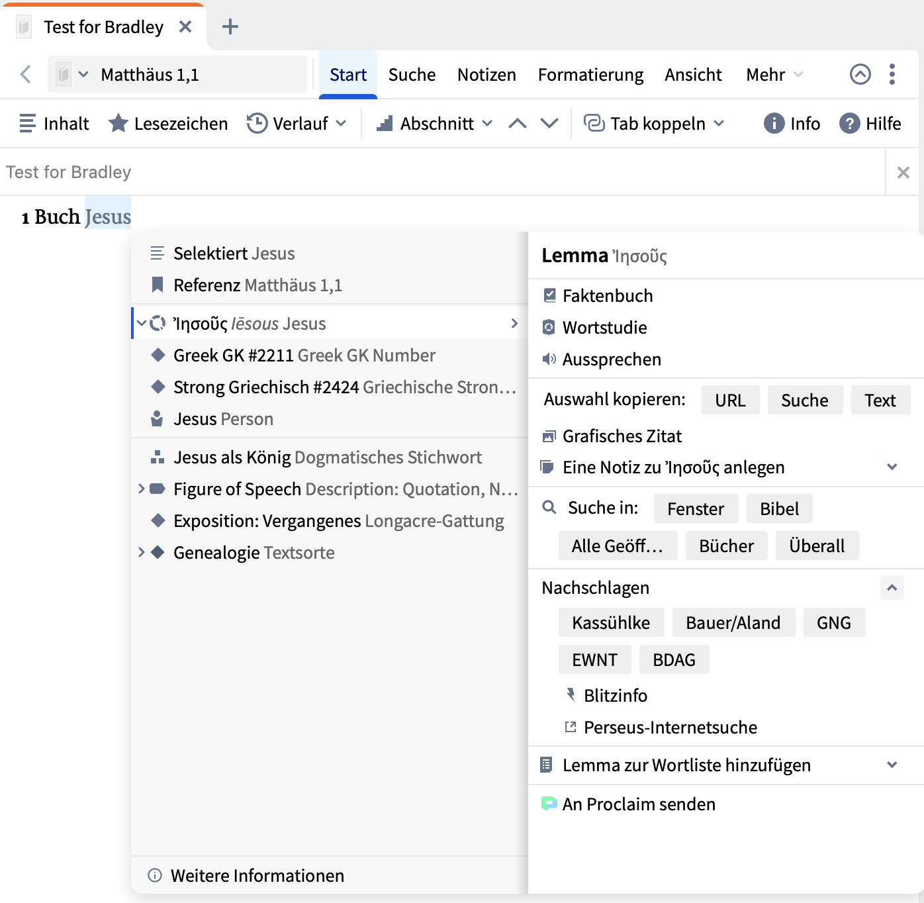Open Grafisches Zitat
The height and width of the screenshot is (903, 924).
612,436
